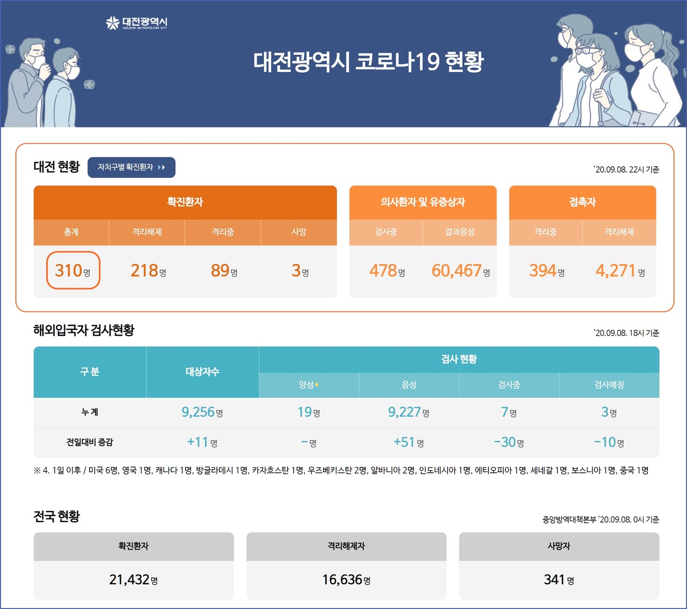
Task: Click the national confirmed value 21,432명
Action: 133,580
